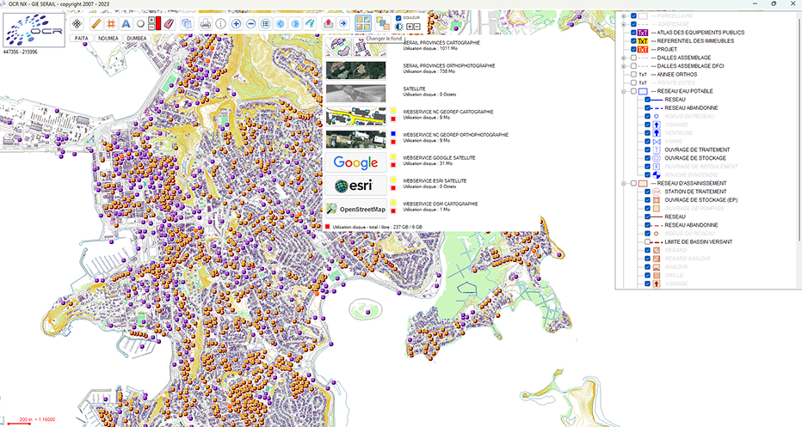The width and height of the screenshot is (802, 427).
Task: Increase line thickness with small plus stepper
Action: click(x=151, y=20)
